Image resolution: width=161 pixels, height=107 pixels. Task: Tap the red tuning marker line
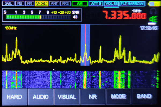pyautogui.click(x=85, y=45)
